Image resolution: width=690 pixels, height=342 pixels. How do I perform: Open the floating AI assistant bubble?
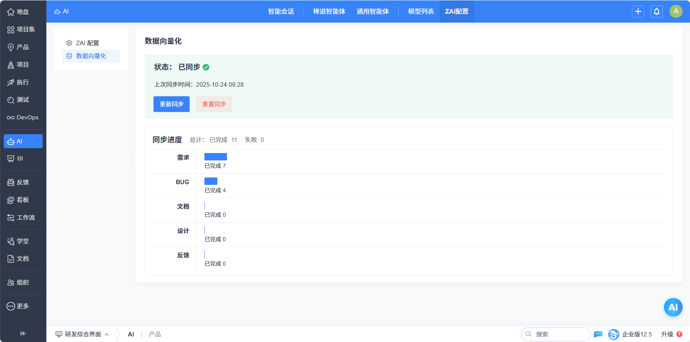(673, 307)
